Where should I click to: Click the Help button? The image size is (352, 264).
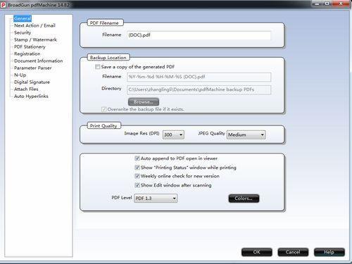pyautogui.click(x=329, y=252)
